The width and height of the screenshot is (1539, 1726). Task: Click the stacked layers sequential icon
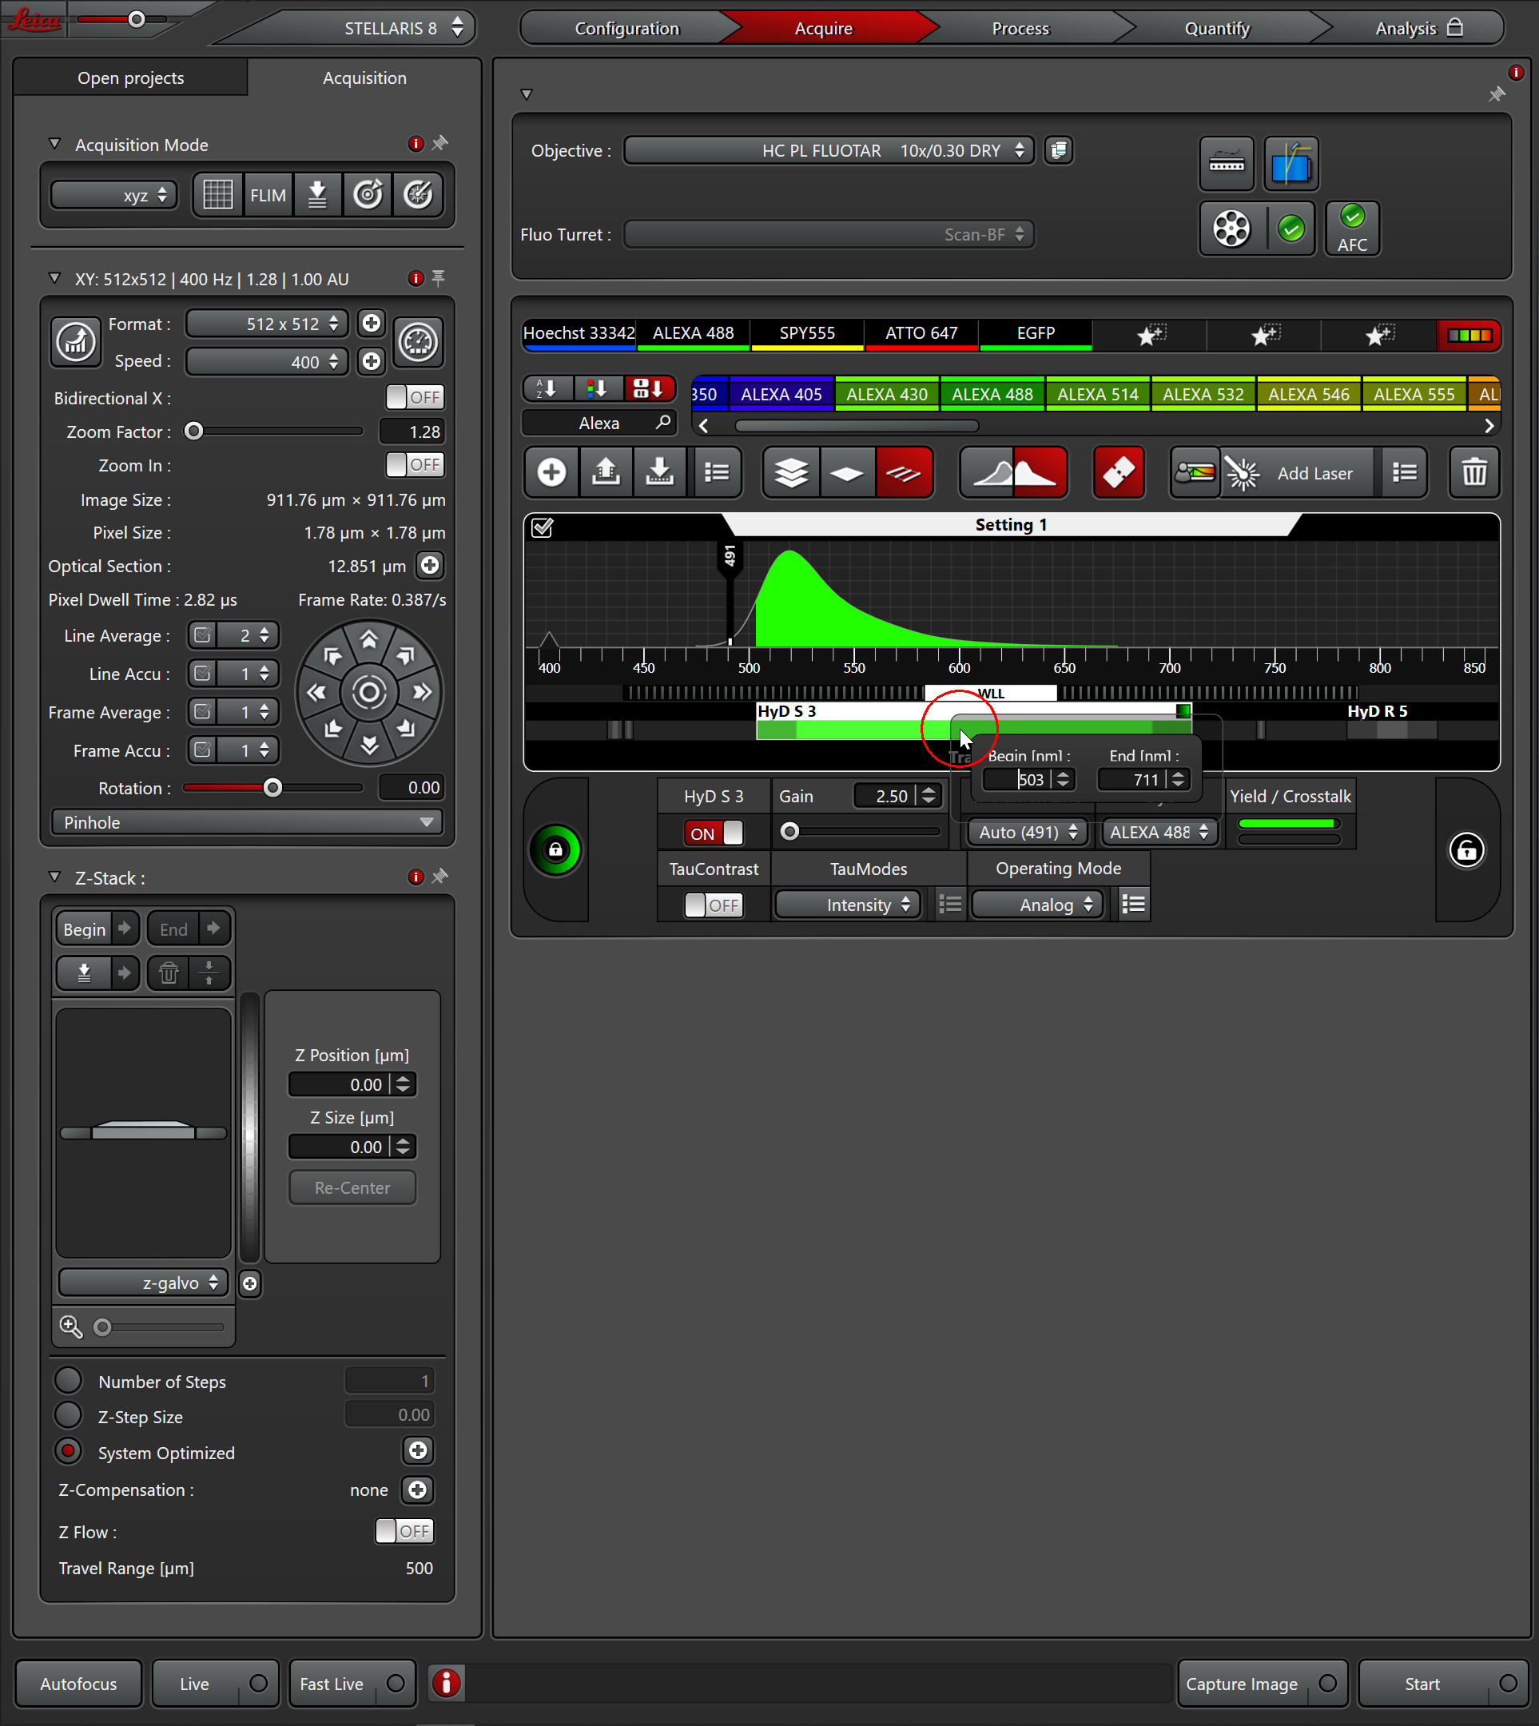(792, 473)
